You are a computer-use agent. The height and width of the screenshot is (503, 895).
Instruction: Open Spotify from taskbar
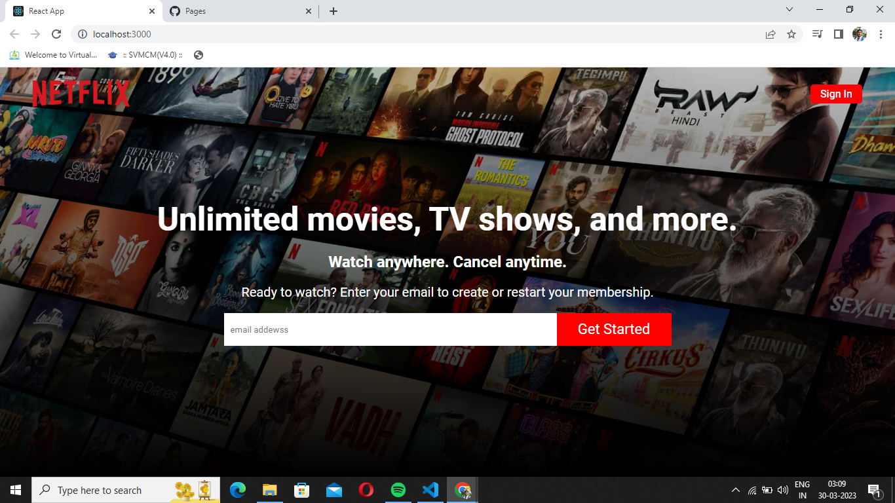pos(398,490)
